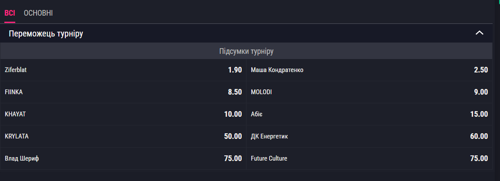Pick MOLODI at 9.00
This screenshot has height=181, width=500.
point(369,92)
